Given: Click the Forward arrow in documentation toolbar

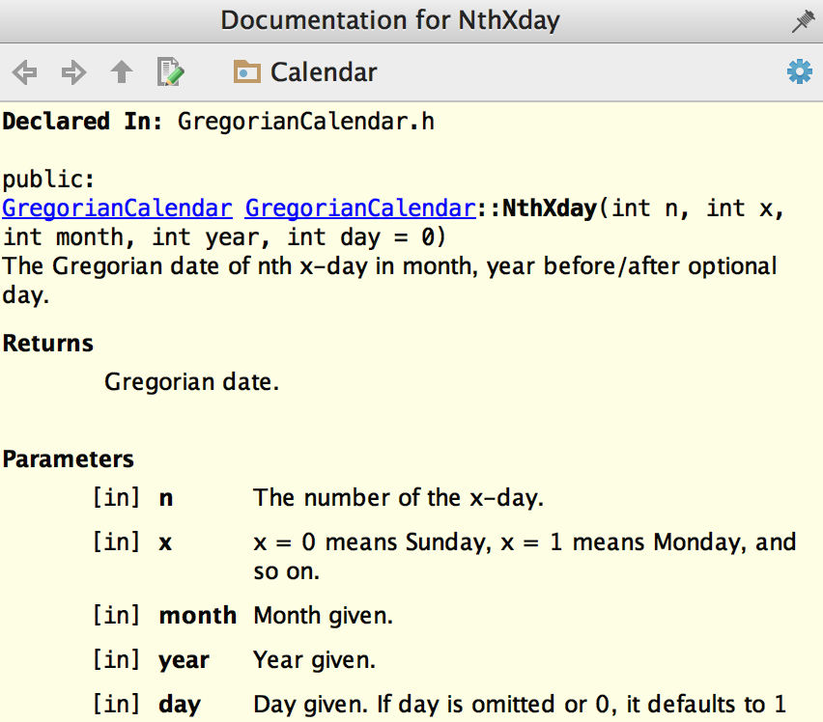Looking at the screenshot, I should click(x=73, y=72).
